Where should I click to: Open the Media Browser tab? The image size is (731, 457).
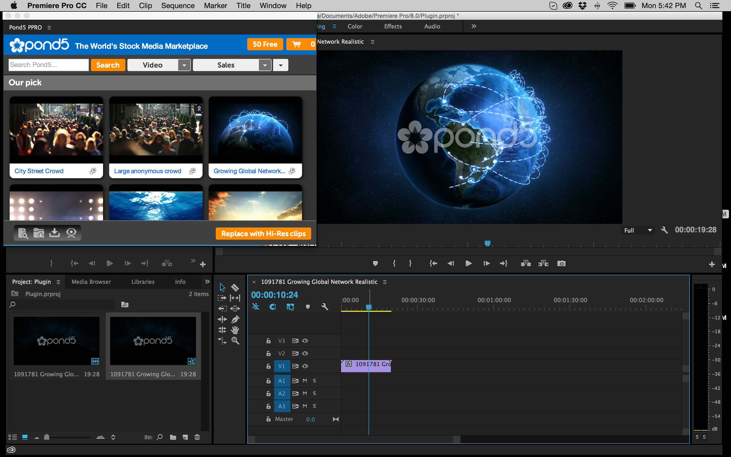click(91, 282)
